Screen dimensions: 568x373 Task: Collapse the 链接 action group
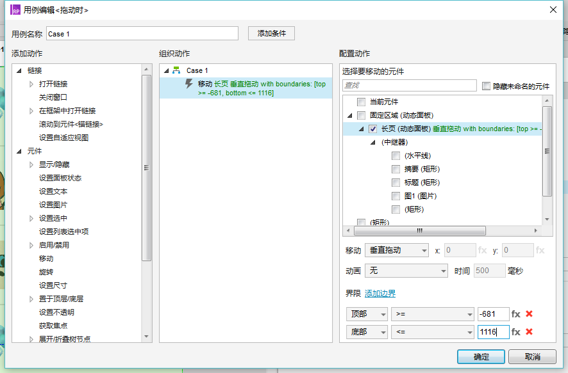[x=19, y=70]
